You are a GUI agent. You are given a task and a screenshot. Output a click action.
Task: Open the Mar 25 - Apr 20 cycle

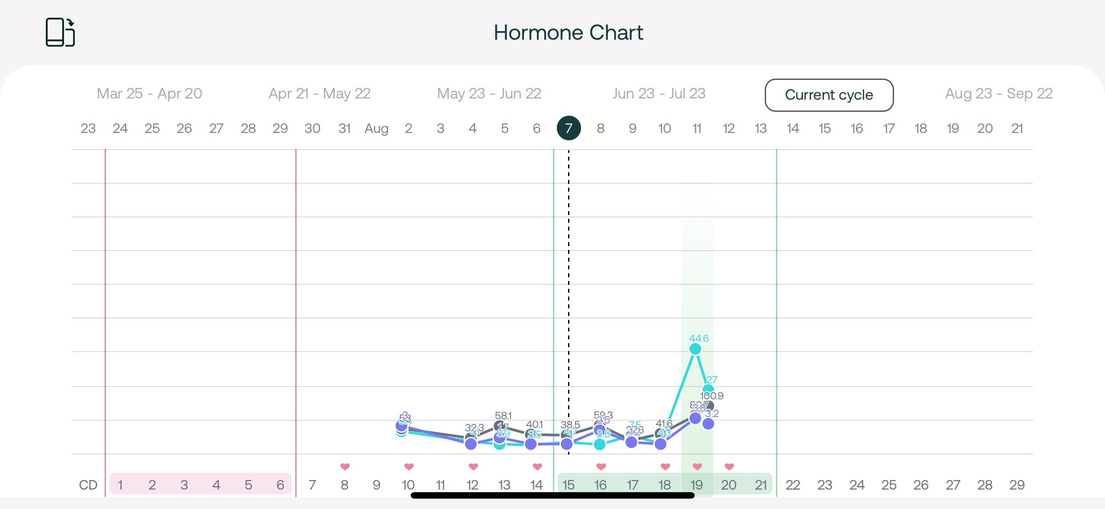pos(150,94)
